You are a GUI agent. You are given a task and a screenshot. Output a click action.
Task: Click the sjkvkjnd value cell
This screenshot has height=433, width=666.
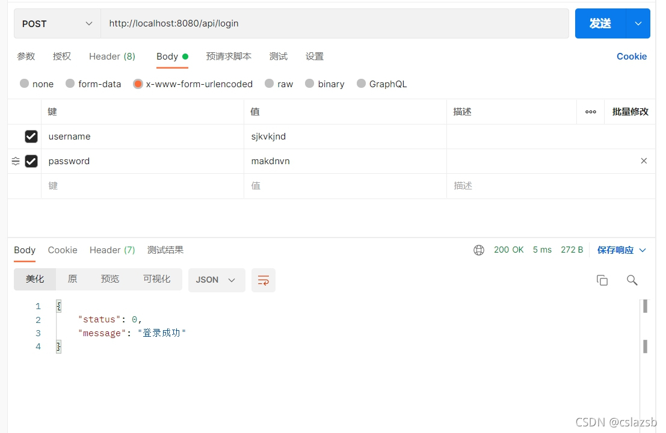coord(345,137)
